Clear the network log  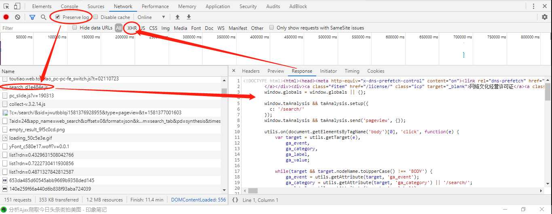pyautogui.click(x=18, y=17)
